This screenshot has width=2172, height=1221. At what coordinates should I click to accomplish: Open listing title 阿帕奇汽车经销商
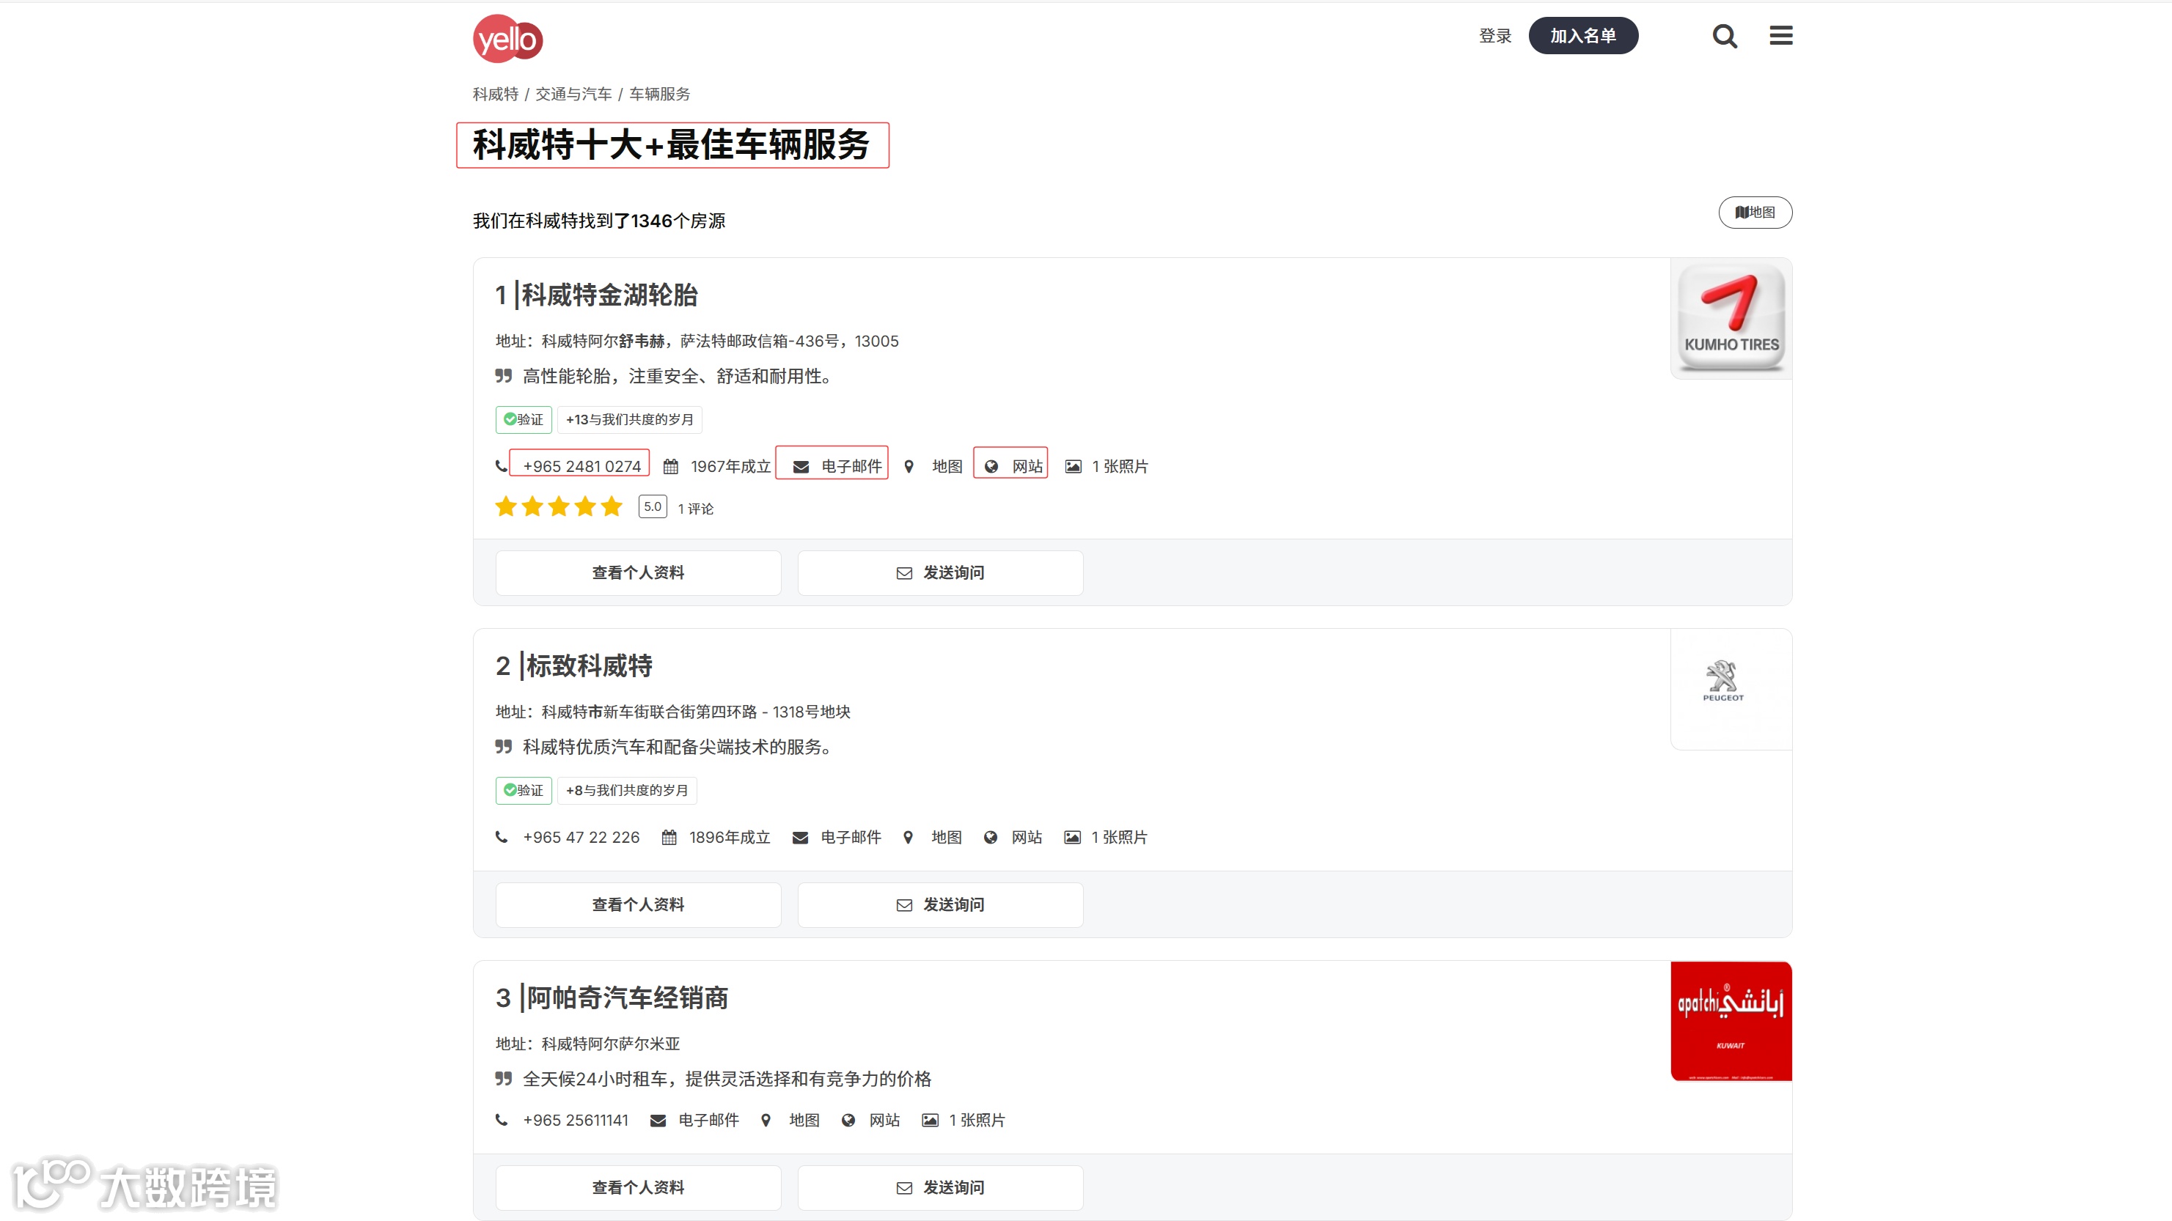coord(627,997)
